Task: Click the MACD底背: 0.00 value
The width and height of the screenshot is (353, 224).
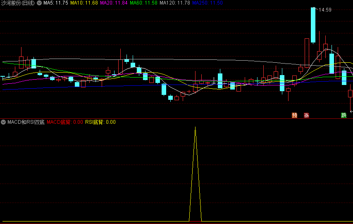Action: click(65, 122)
